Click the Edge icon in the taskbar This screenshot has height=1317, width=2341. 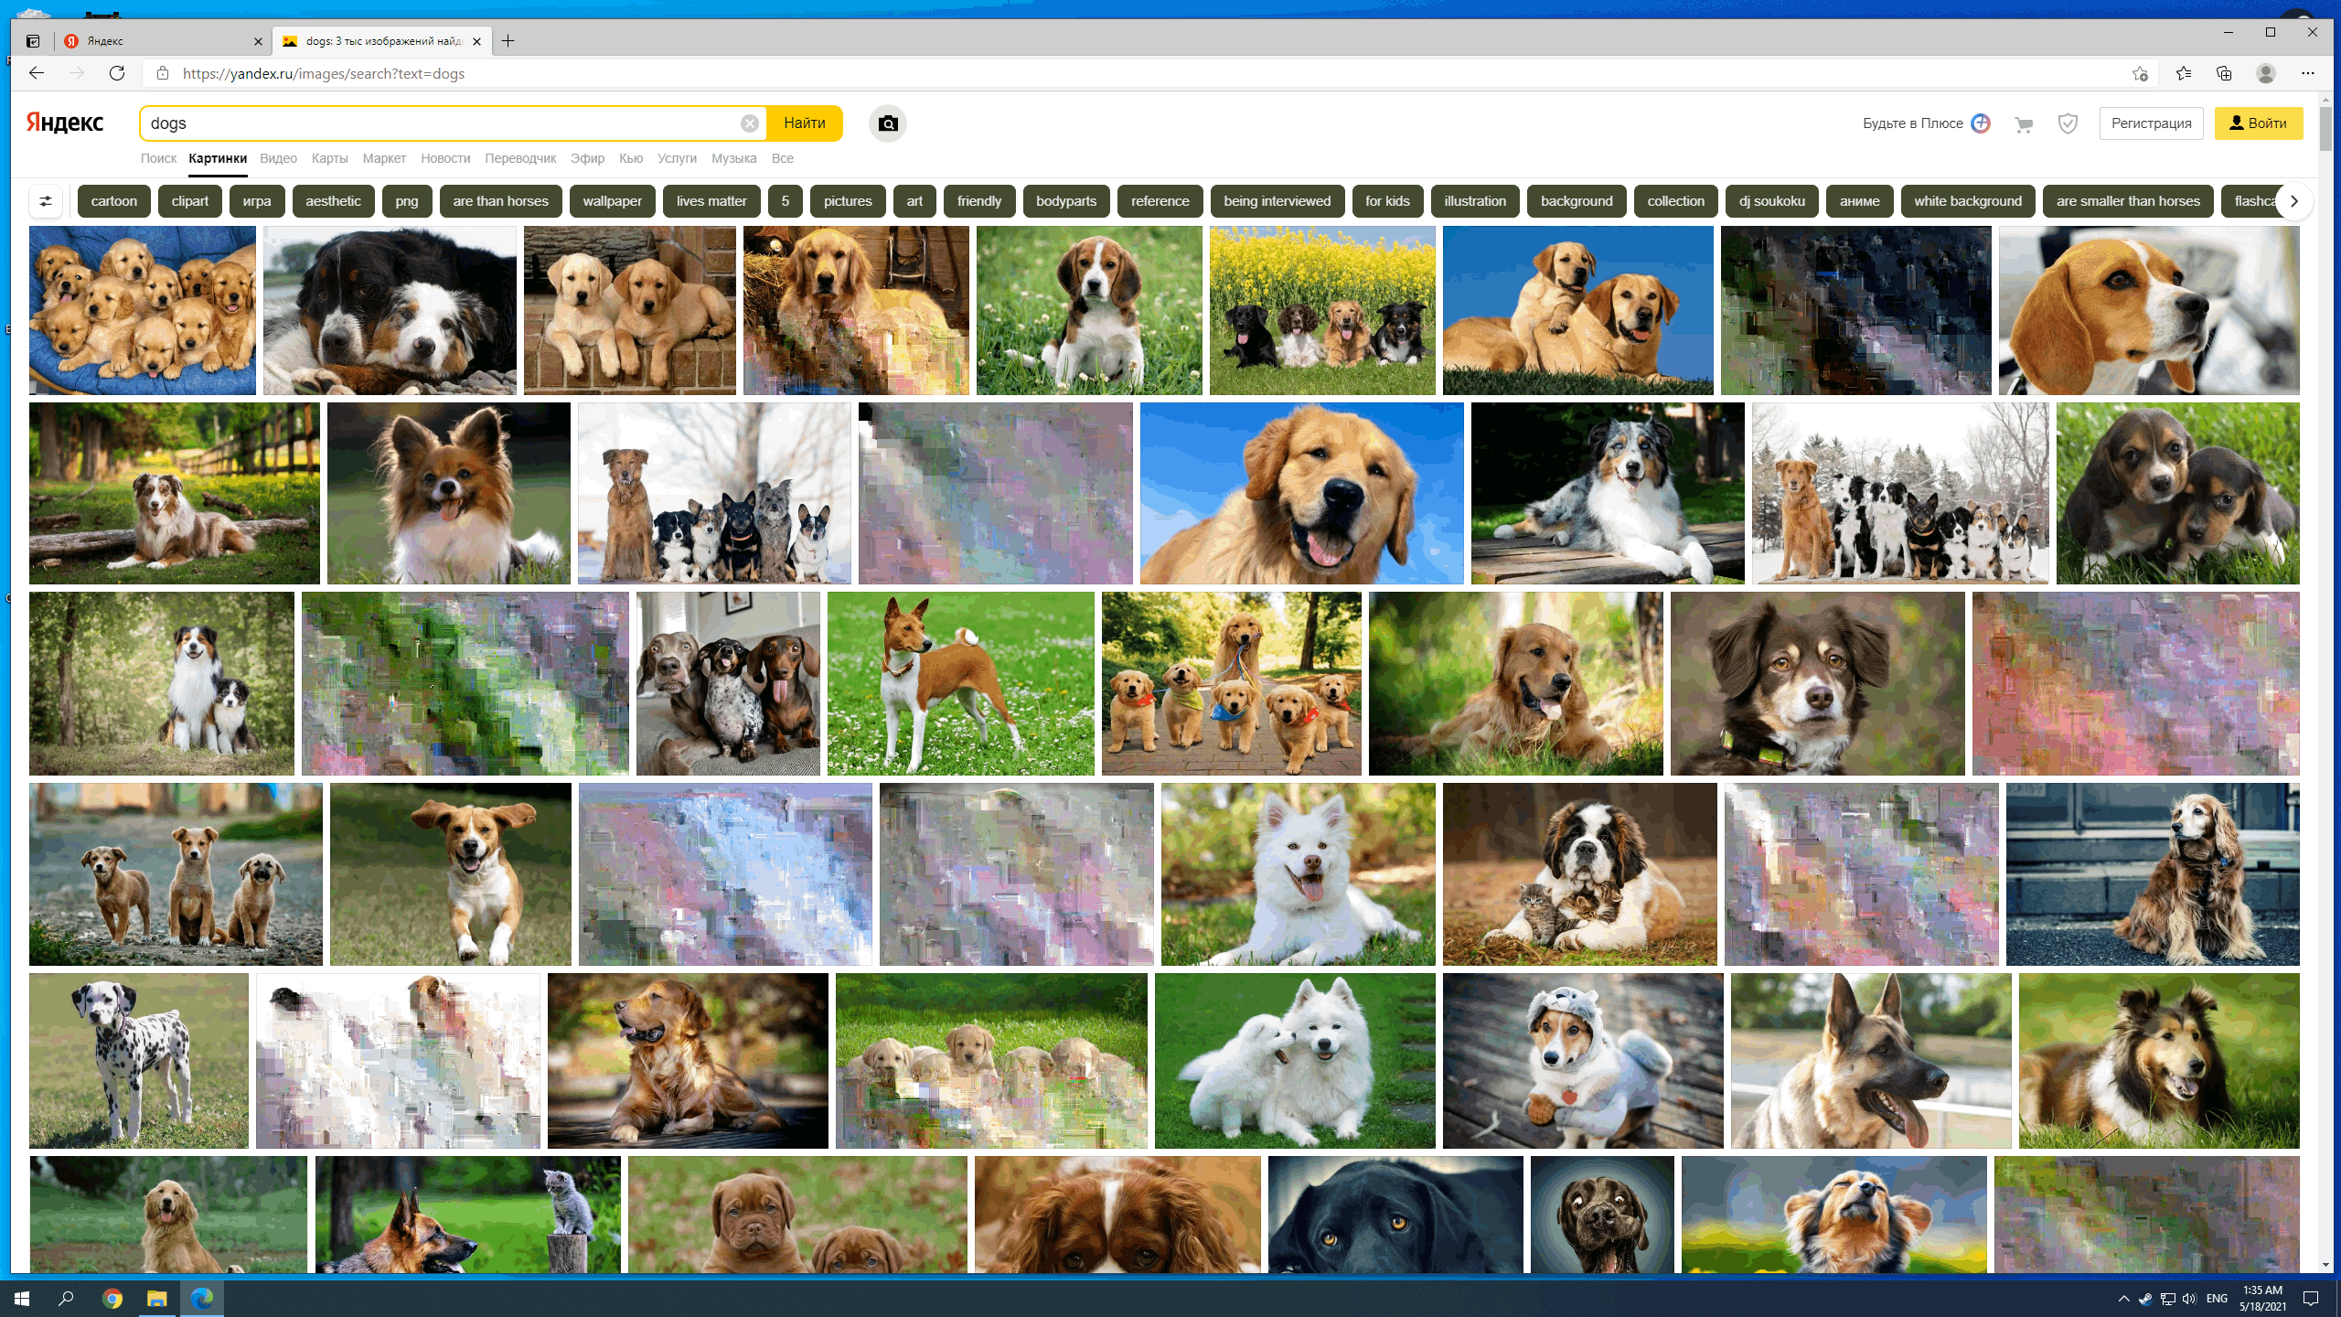coord(202,1298)
